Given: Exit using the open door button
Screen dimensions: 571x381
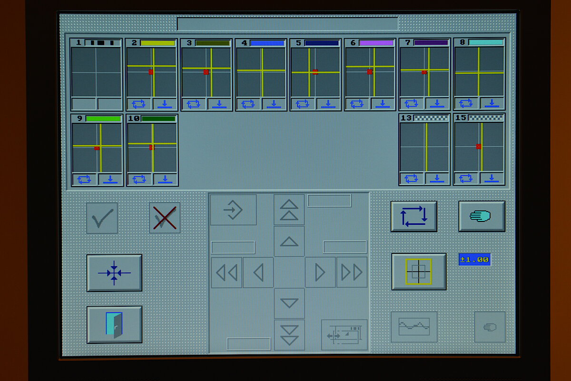Looking at the screenshot, I should coord(114,325).
